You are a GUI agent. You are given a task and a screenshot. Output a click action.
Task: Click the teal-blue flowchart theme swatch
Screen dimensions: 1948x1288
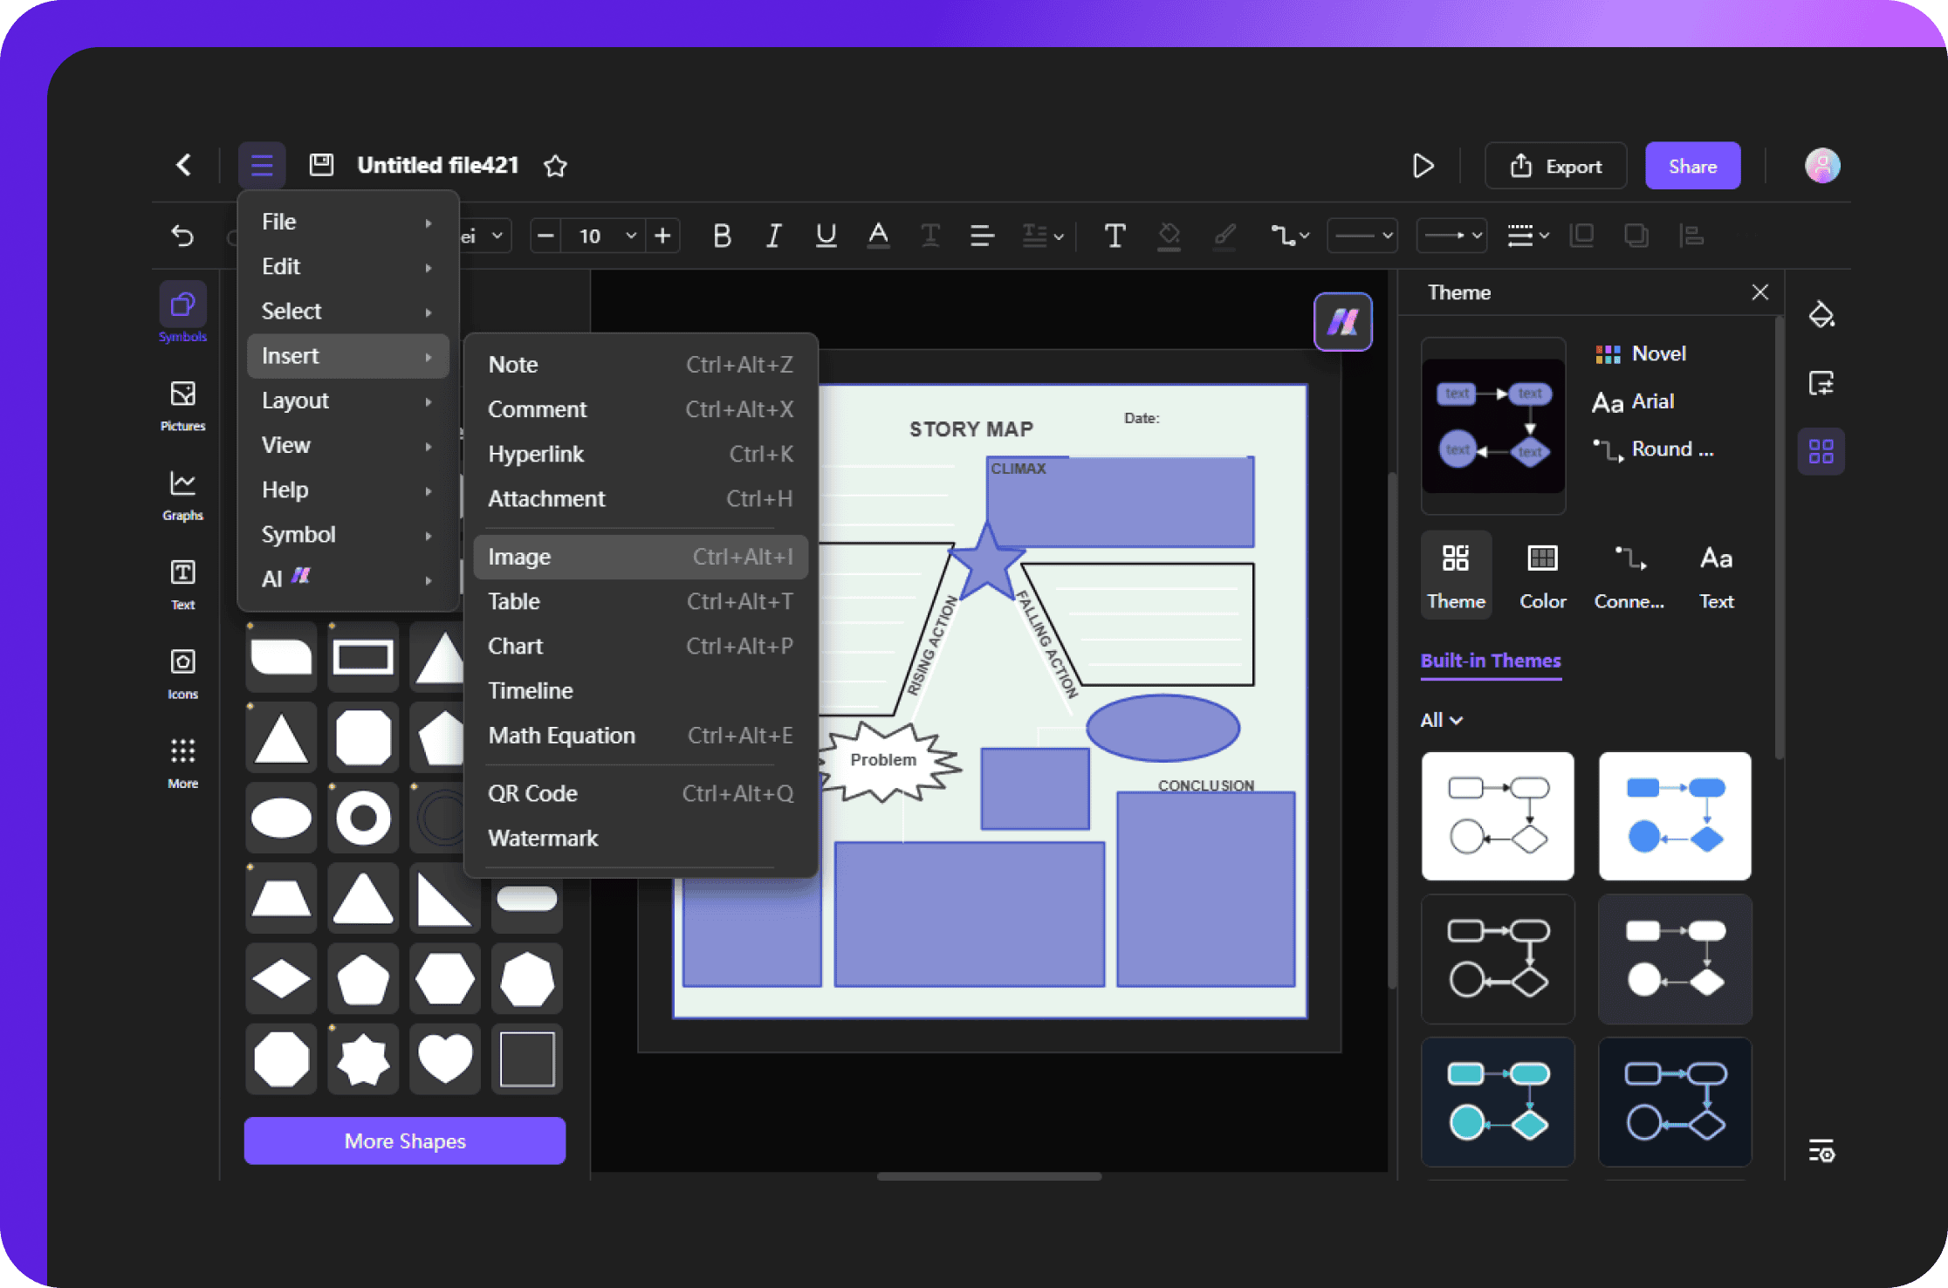(x=1498, y=1095)
